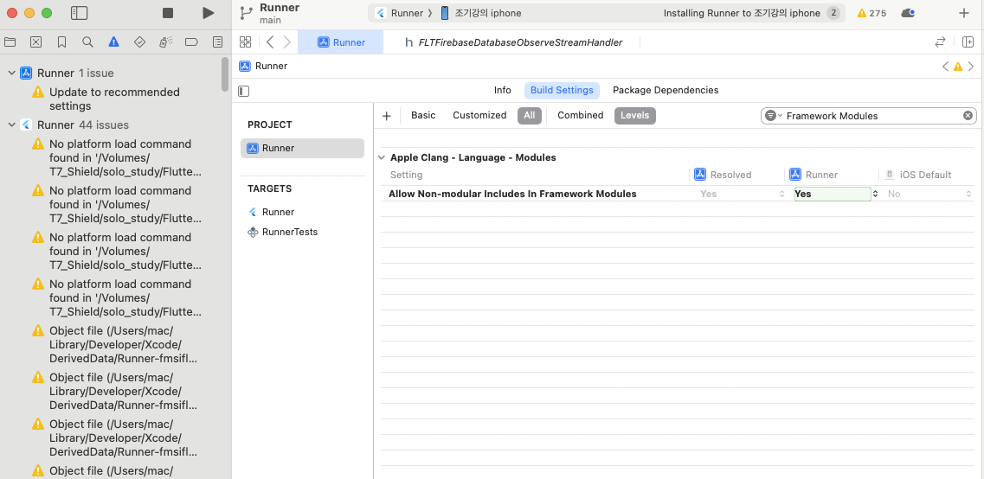Toggle the navigator sidebar button
The image size is (984, 479).
click(79, 13)
